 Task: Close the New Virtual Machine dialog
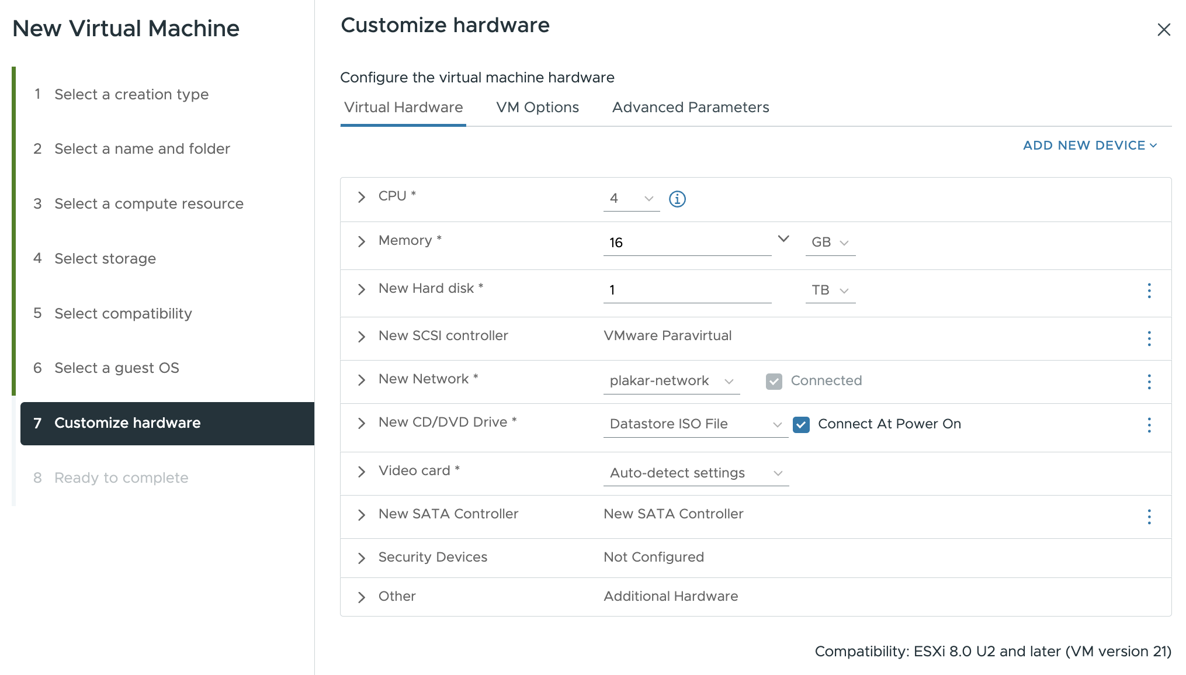1164,30
